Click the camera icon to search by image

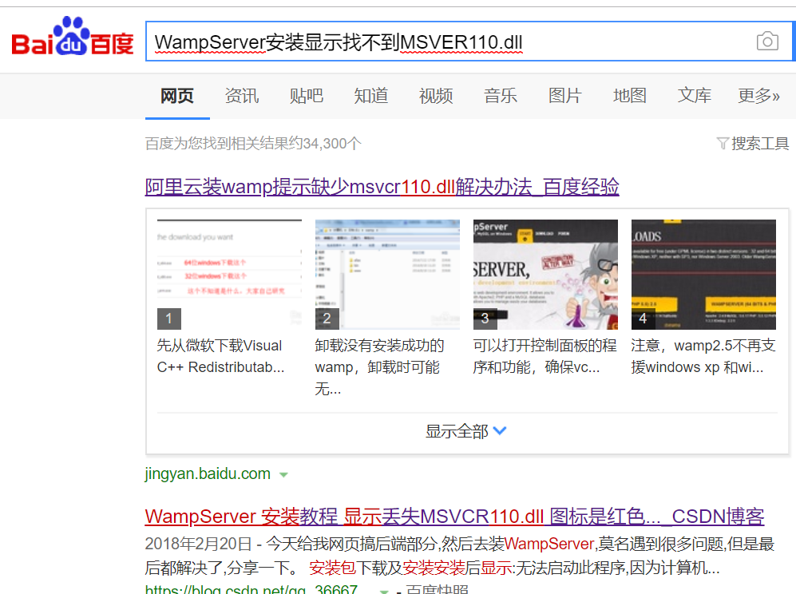pyautogui.click(x=768, y=42)
